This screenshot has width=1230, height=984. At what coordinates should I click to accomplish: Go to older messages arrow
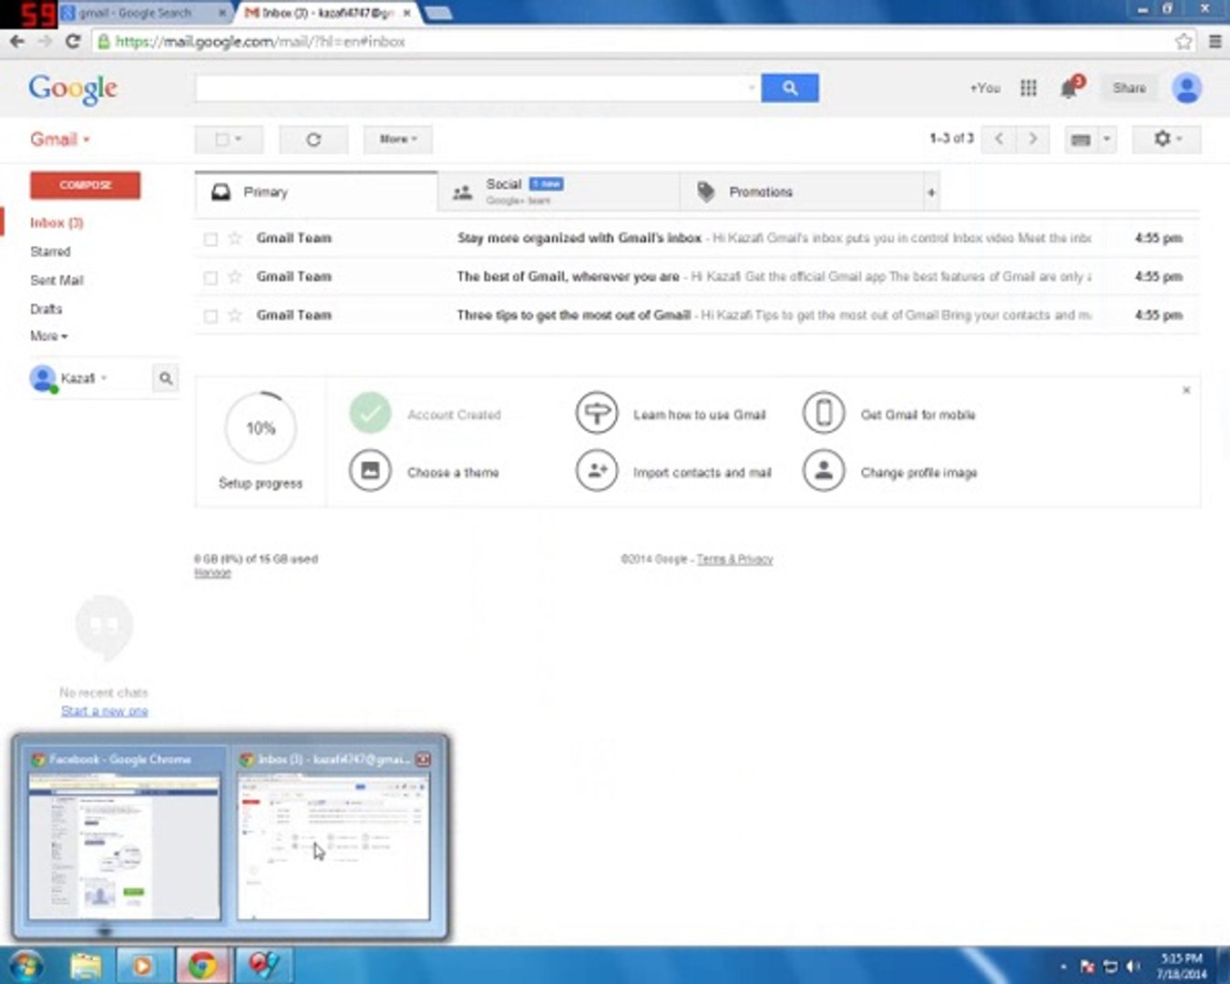[x=1032, y=138]
